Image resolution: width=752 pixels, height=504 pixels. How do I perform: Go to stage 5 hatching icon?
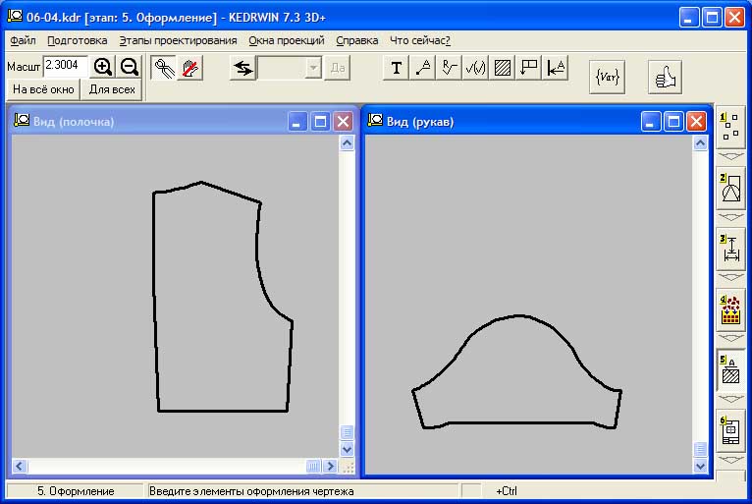(730, 370)
